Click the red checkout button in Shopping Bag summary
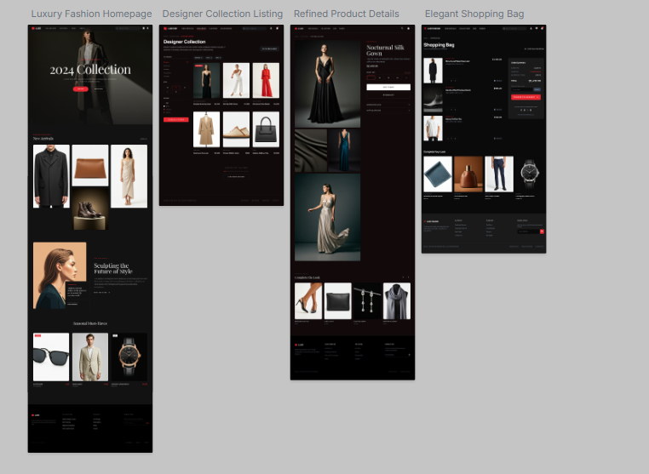 (x=525, y=97)
